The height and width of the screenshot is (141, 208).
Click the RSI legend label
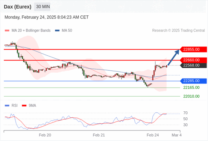[x=14, y=106]
